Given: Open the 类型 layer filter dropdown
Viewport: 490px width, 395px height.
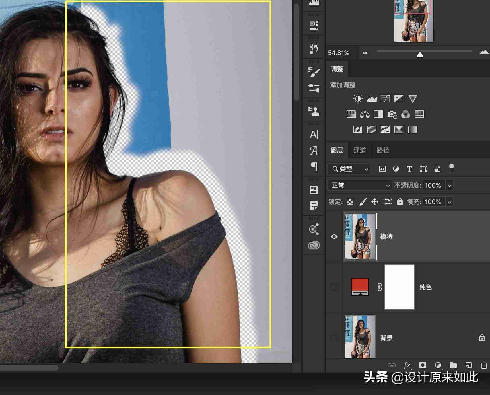Looking at the screenshot, I should pos(349,169).
